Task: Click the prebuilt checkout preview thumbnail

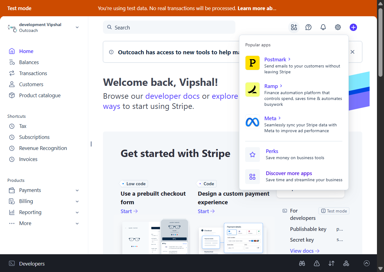Action: tap(155, 236)
